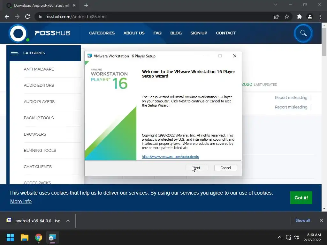The image size is (327, 245).
Task: Open the CATEGORIES nav menu item
Action: coord(102,33)
